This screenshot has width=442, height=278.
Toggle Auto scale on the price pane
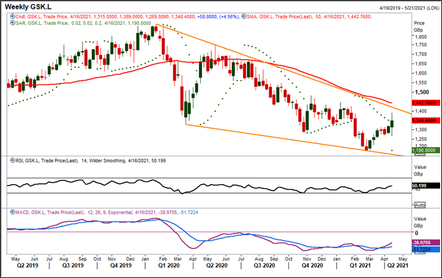click(x=420, y=153)
